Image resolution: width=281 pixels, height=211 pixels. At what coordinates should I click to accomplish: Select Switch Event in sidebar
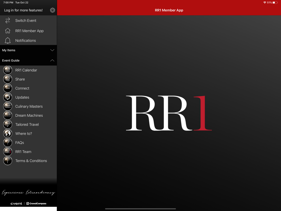coord(28,21)
